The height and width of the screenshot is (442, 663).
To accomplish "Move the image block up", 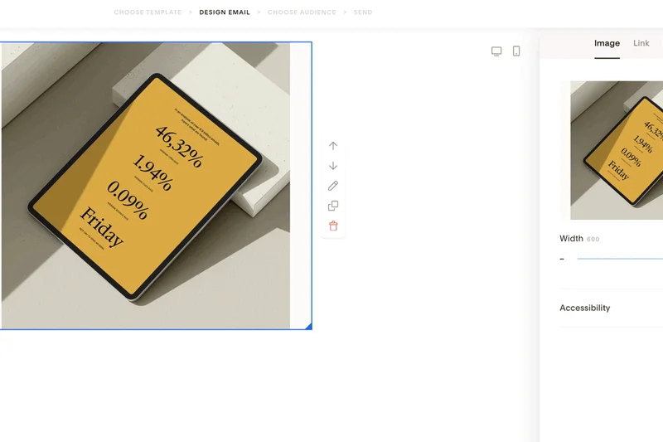I will pyautogui.click(x=333, y=146).
